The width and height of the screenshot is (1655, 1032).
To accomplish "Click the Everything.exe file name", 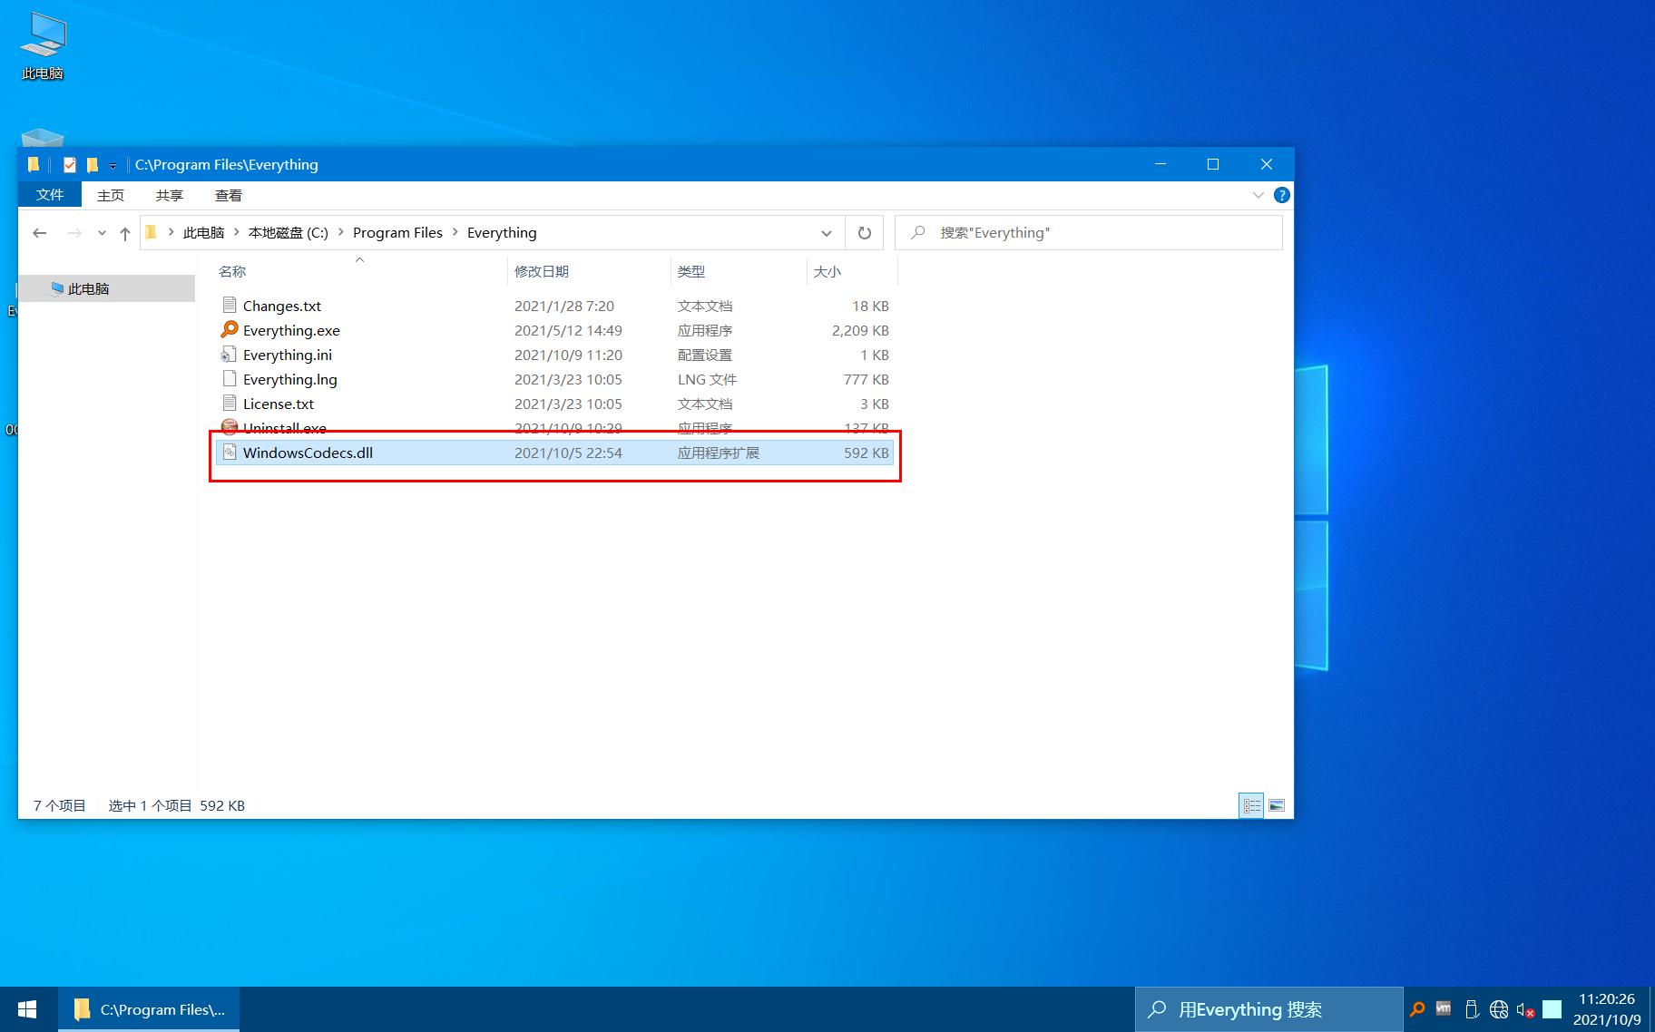I will click(x=291, y=330).
